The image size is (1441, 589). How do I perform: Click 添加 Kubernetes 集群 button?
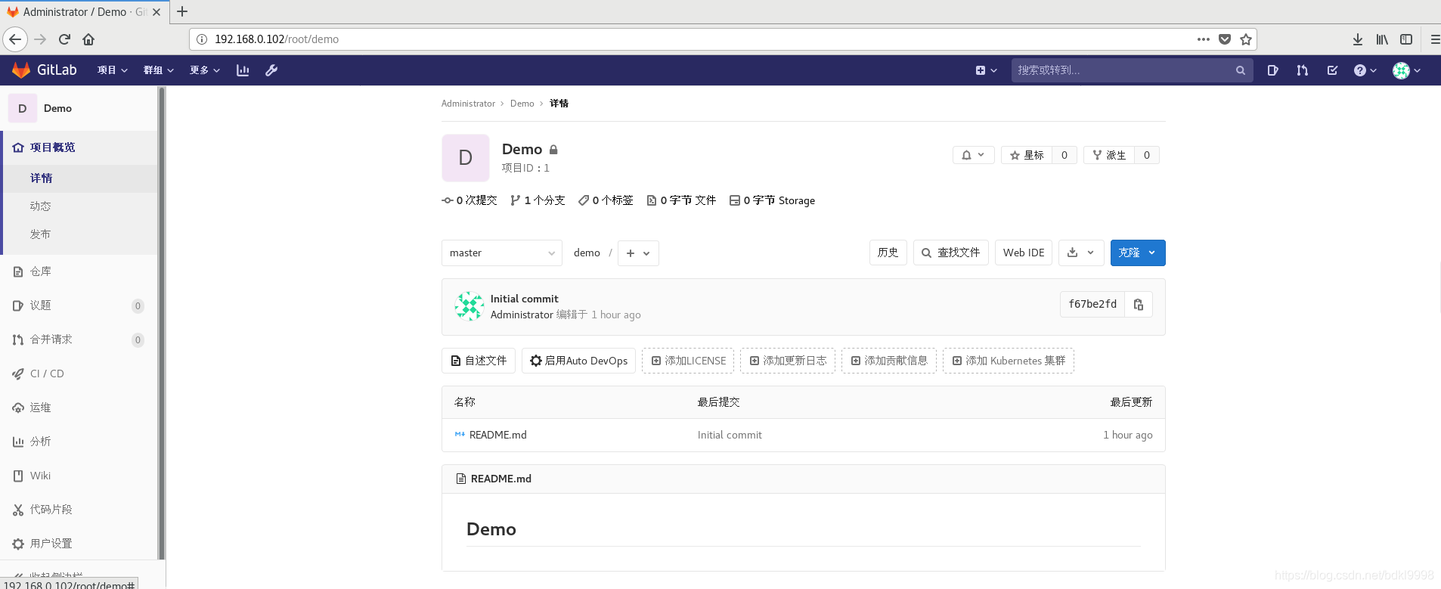click(1009, 361)
